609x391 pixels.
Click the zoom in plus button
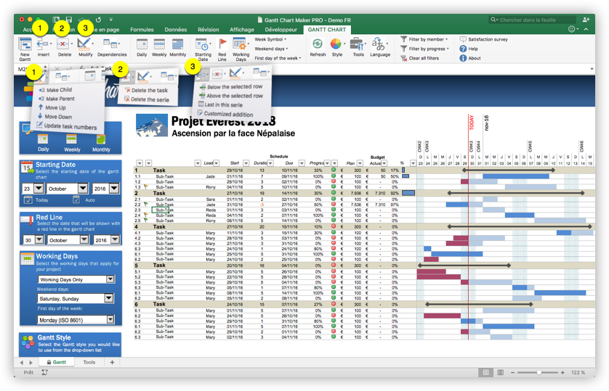(562, 372)
